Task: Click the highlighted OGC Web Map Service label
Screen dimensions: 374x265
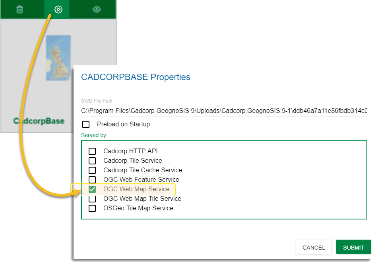Action: [x=137, y=189]
